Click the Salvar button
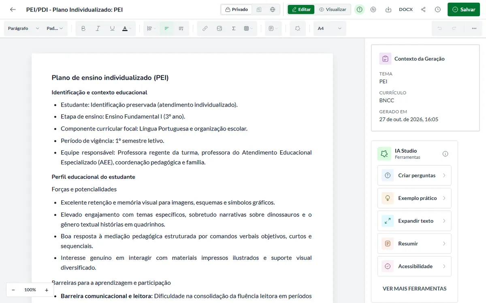The width and height of the screenshot is (486, 303). tap(464, 9)
